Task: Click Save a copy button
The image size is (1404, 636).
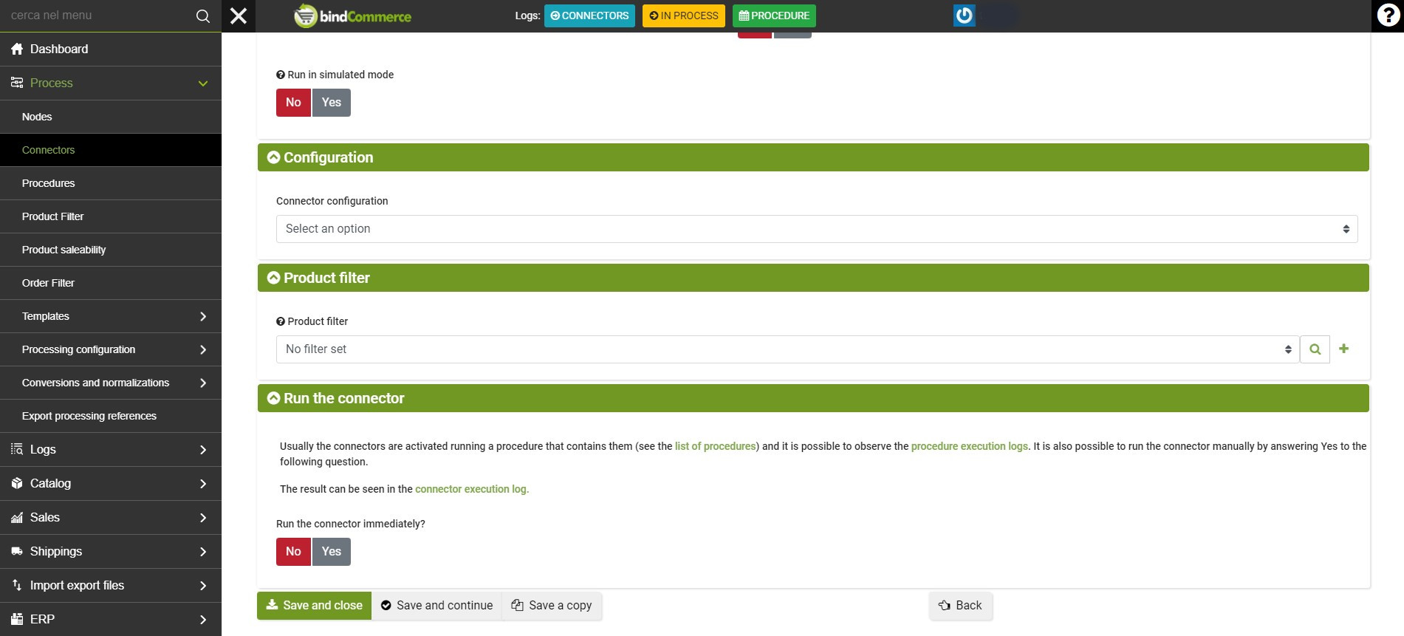Action: point(552,606)
